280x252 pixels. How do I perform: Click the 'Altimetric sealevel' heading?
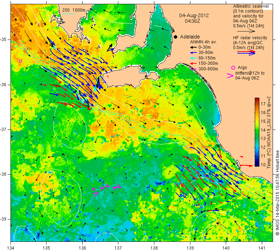point(251,6)
